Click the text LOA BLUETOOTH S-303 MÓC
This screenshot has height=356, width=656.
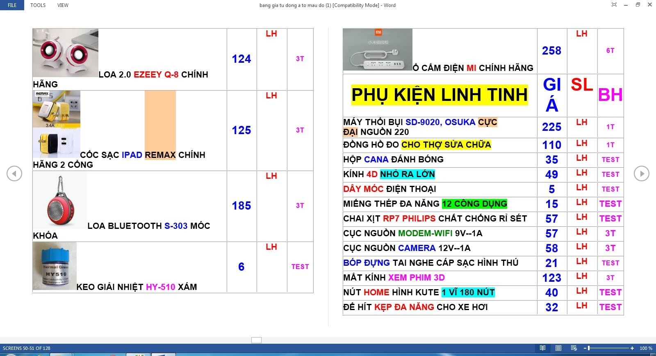pyautogui.click(x=149, y=226)
